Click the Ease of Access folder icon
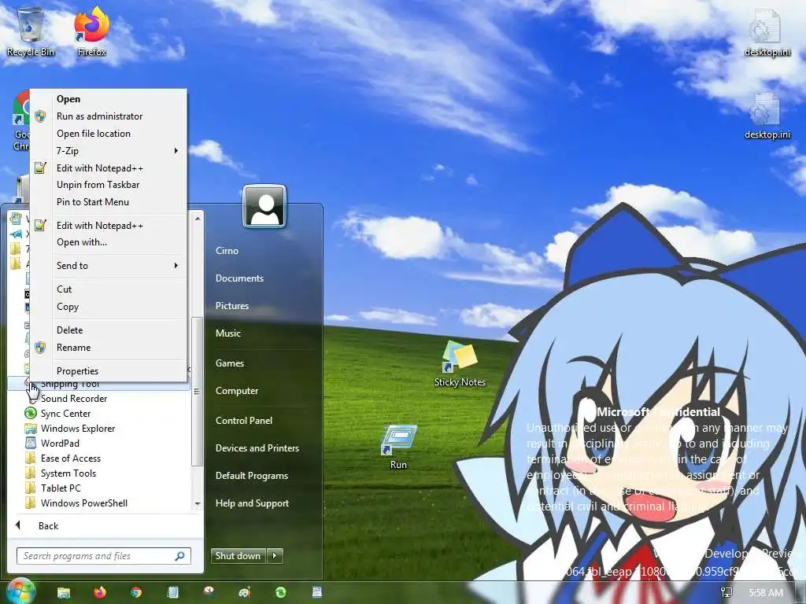The width and height of the screenshot is (806, 604). point(31,459)
